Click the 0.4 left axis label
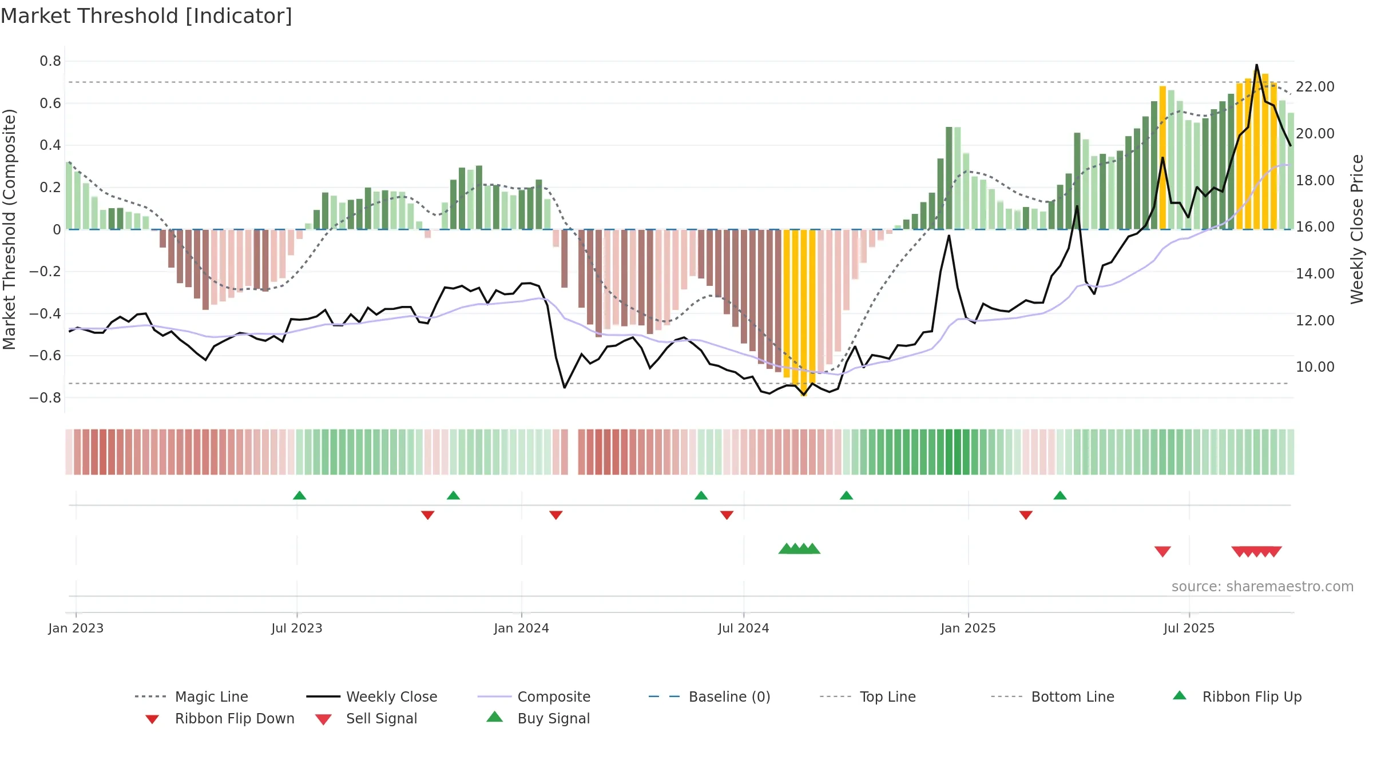 click(50, 145)
